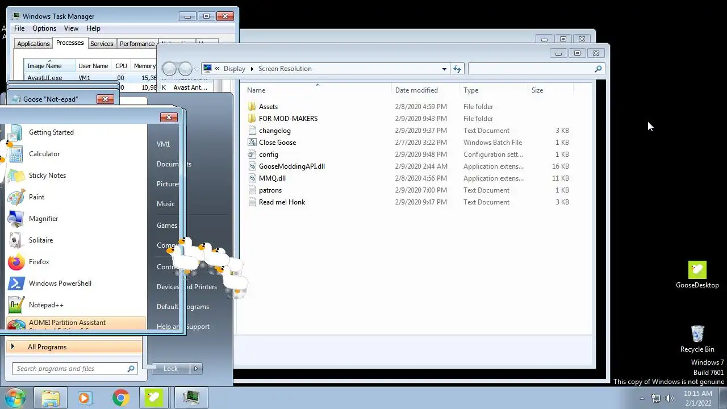Viewport: 727px width, 409px height.
Task: Open Sticky Notes from the Start menu
Action: 16,176
